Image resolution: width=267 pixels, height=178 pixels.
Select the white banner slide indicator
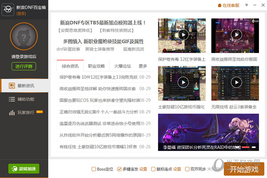[x=254, y=147]
